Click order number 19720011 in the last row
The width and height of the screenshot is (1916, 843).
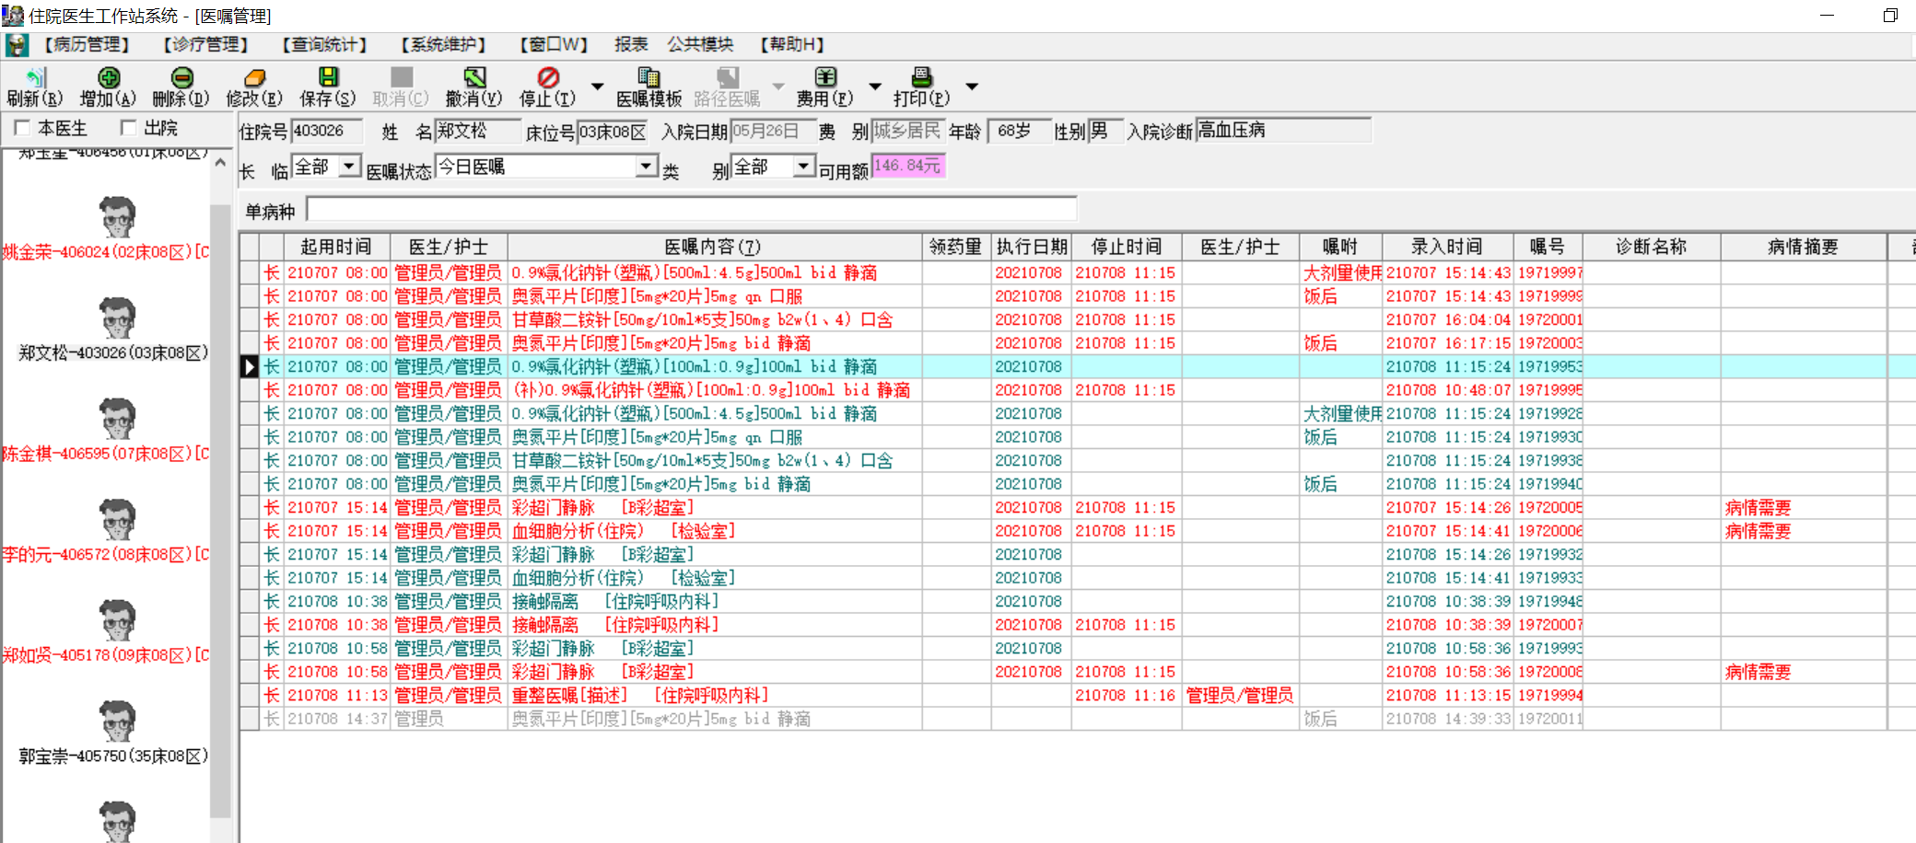coord(1549,719)
